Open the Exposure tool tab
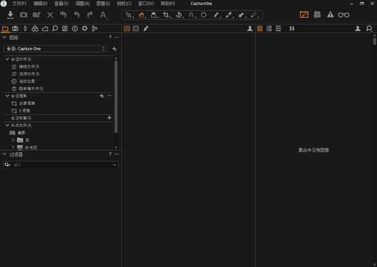Screen dimensions: 377x267 pos(45,29)
